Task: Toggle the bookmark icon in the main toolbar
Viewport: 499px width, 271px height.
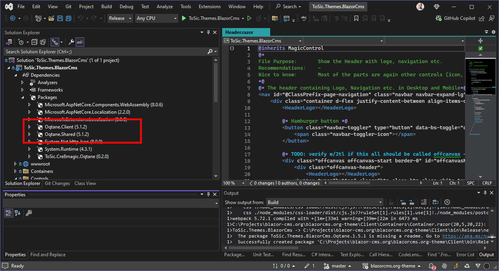Action: [x=356, y=18]
